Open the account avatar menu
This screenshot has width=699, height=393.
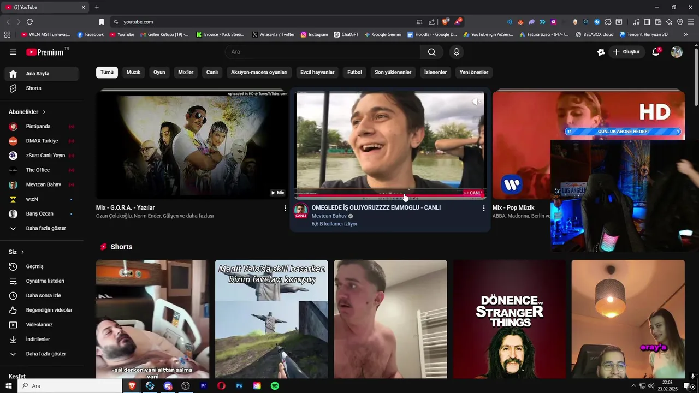677,52
